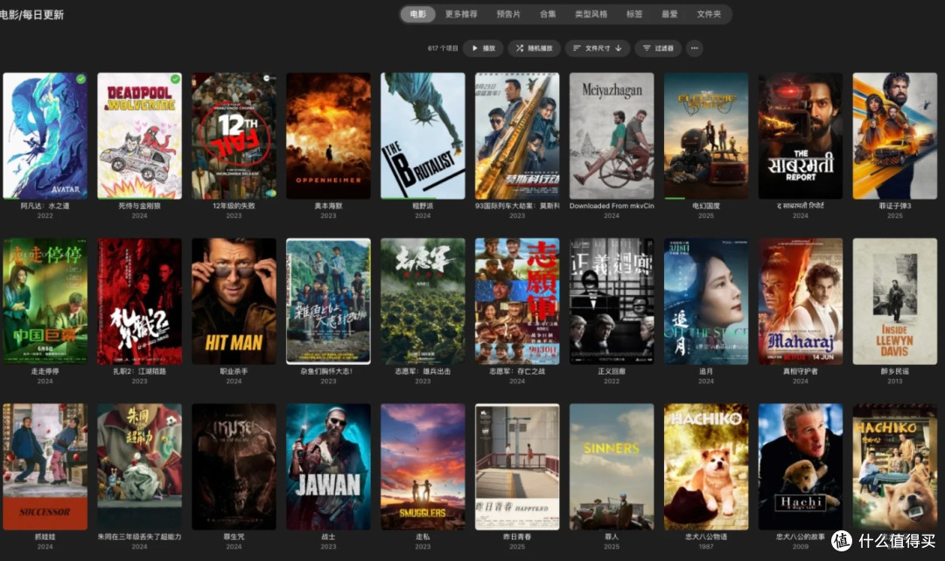
Task: Select the Inside Llewyn Davis poster
Action: (895, 301)
